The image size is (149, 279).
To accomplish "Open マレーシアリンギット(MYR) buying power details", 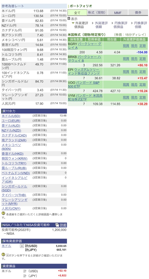I will [x=15, y=202].
